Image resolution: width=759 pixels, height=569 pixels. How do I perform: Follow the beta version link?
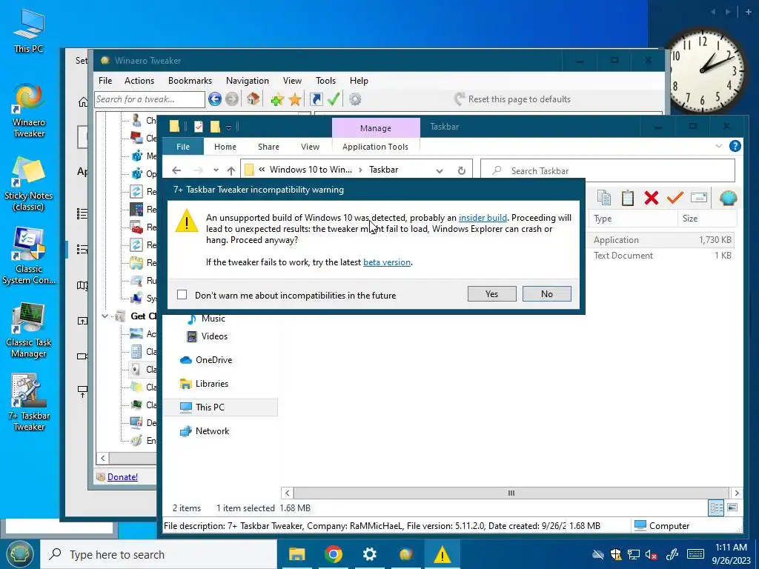tap(387, 262)
